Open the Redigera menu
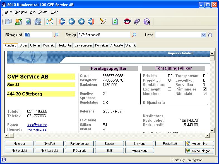 [21, 12]
